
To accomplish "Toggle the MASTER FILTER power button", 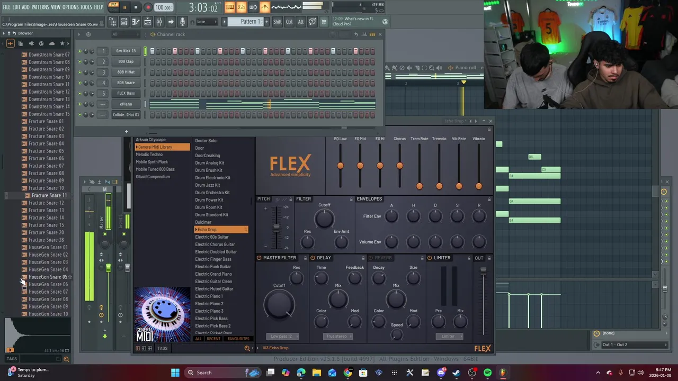I will [x=259, y=258].
